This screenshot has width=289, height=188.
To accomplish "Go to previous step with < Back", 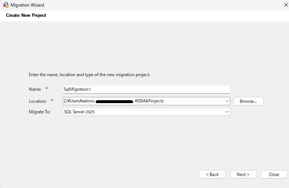I will pos(212,175).
